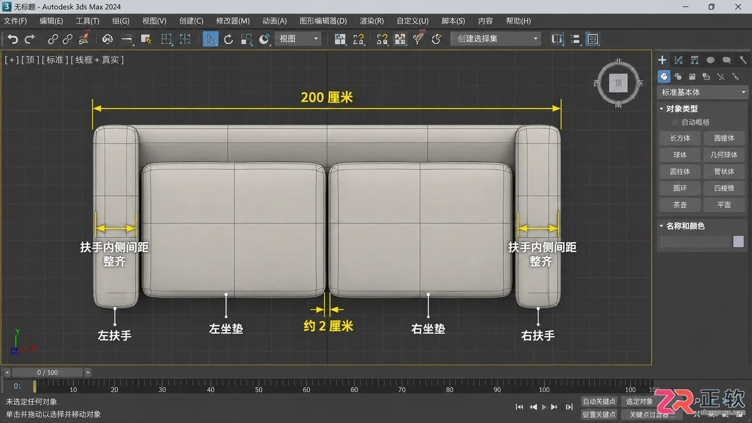Image resolution: width=752 pixels, height=423 pixels.
Task: Open the 图形编辑器(D) menu
Action: [323, 21]
